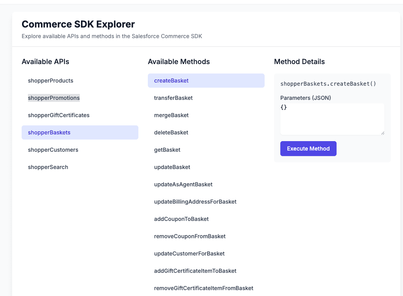Open the getBasket method
Viewport: 403px width, 296px height.
(206, 150)
